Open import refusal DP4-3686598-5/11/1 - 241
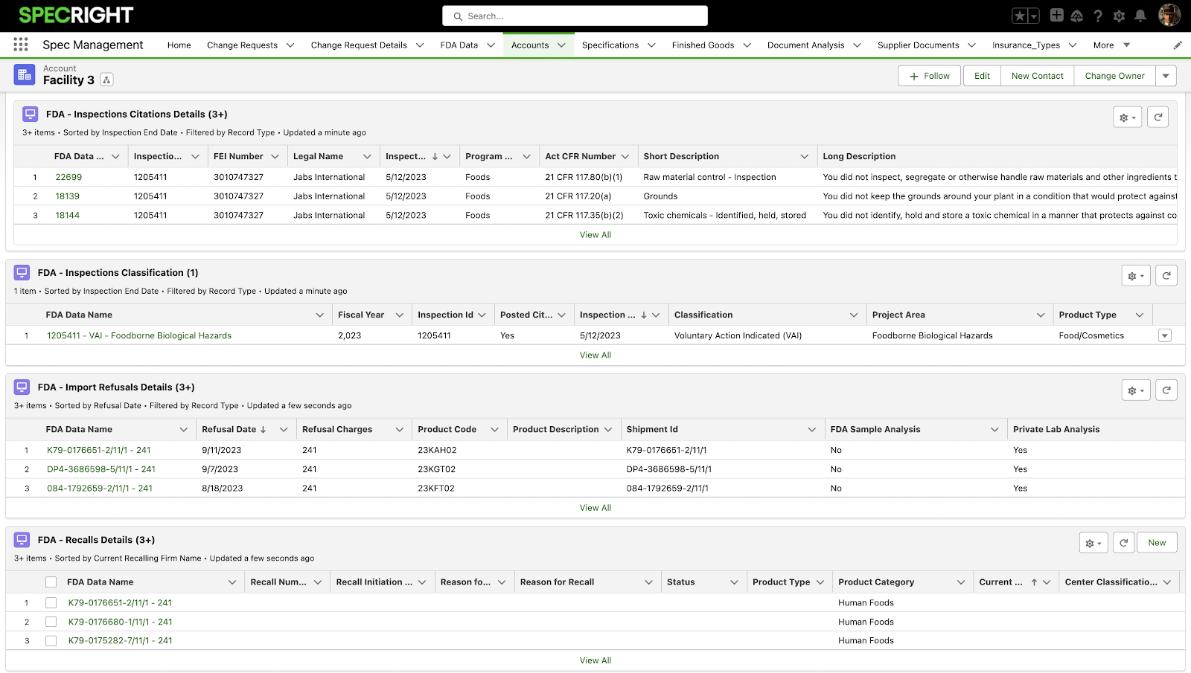The width and height of the screenshot is (1191, 673). (101, 469)
